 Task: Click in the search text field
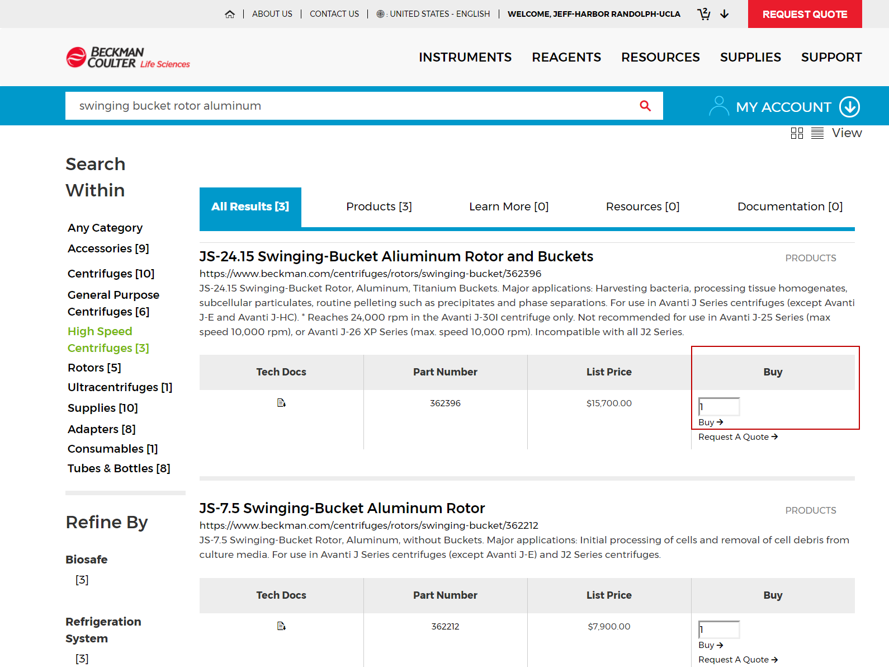pos(352,106)
